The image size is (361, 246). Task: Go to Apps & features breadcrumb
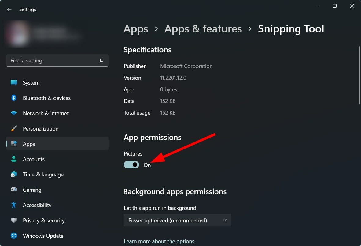203,28
